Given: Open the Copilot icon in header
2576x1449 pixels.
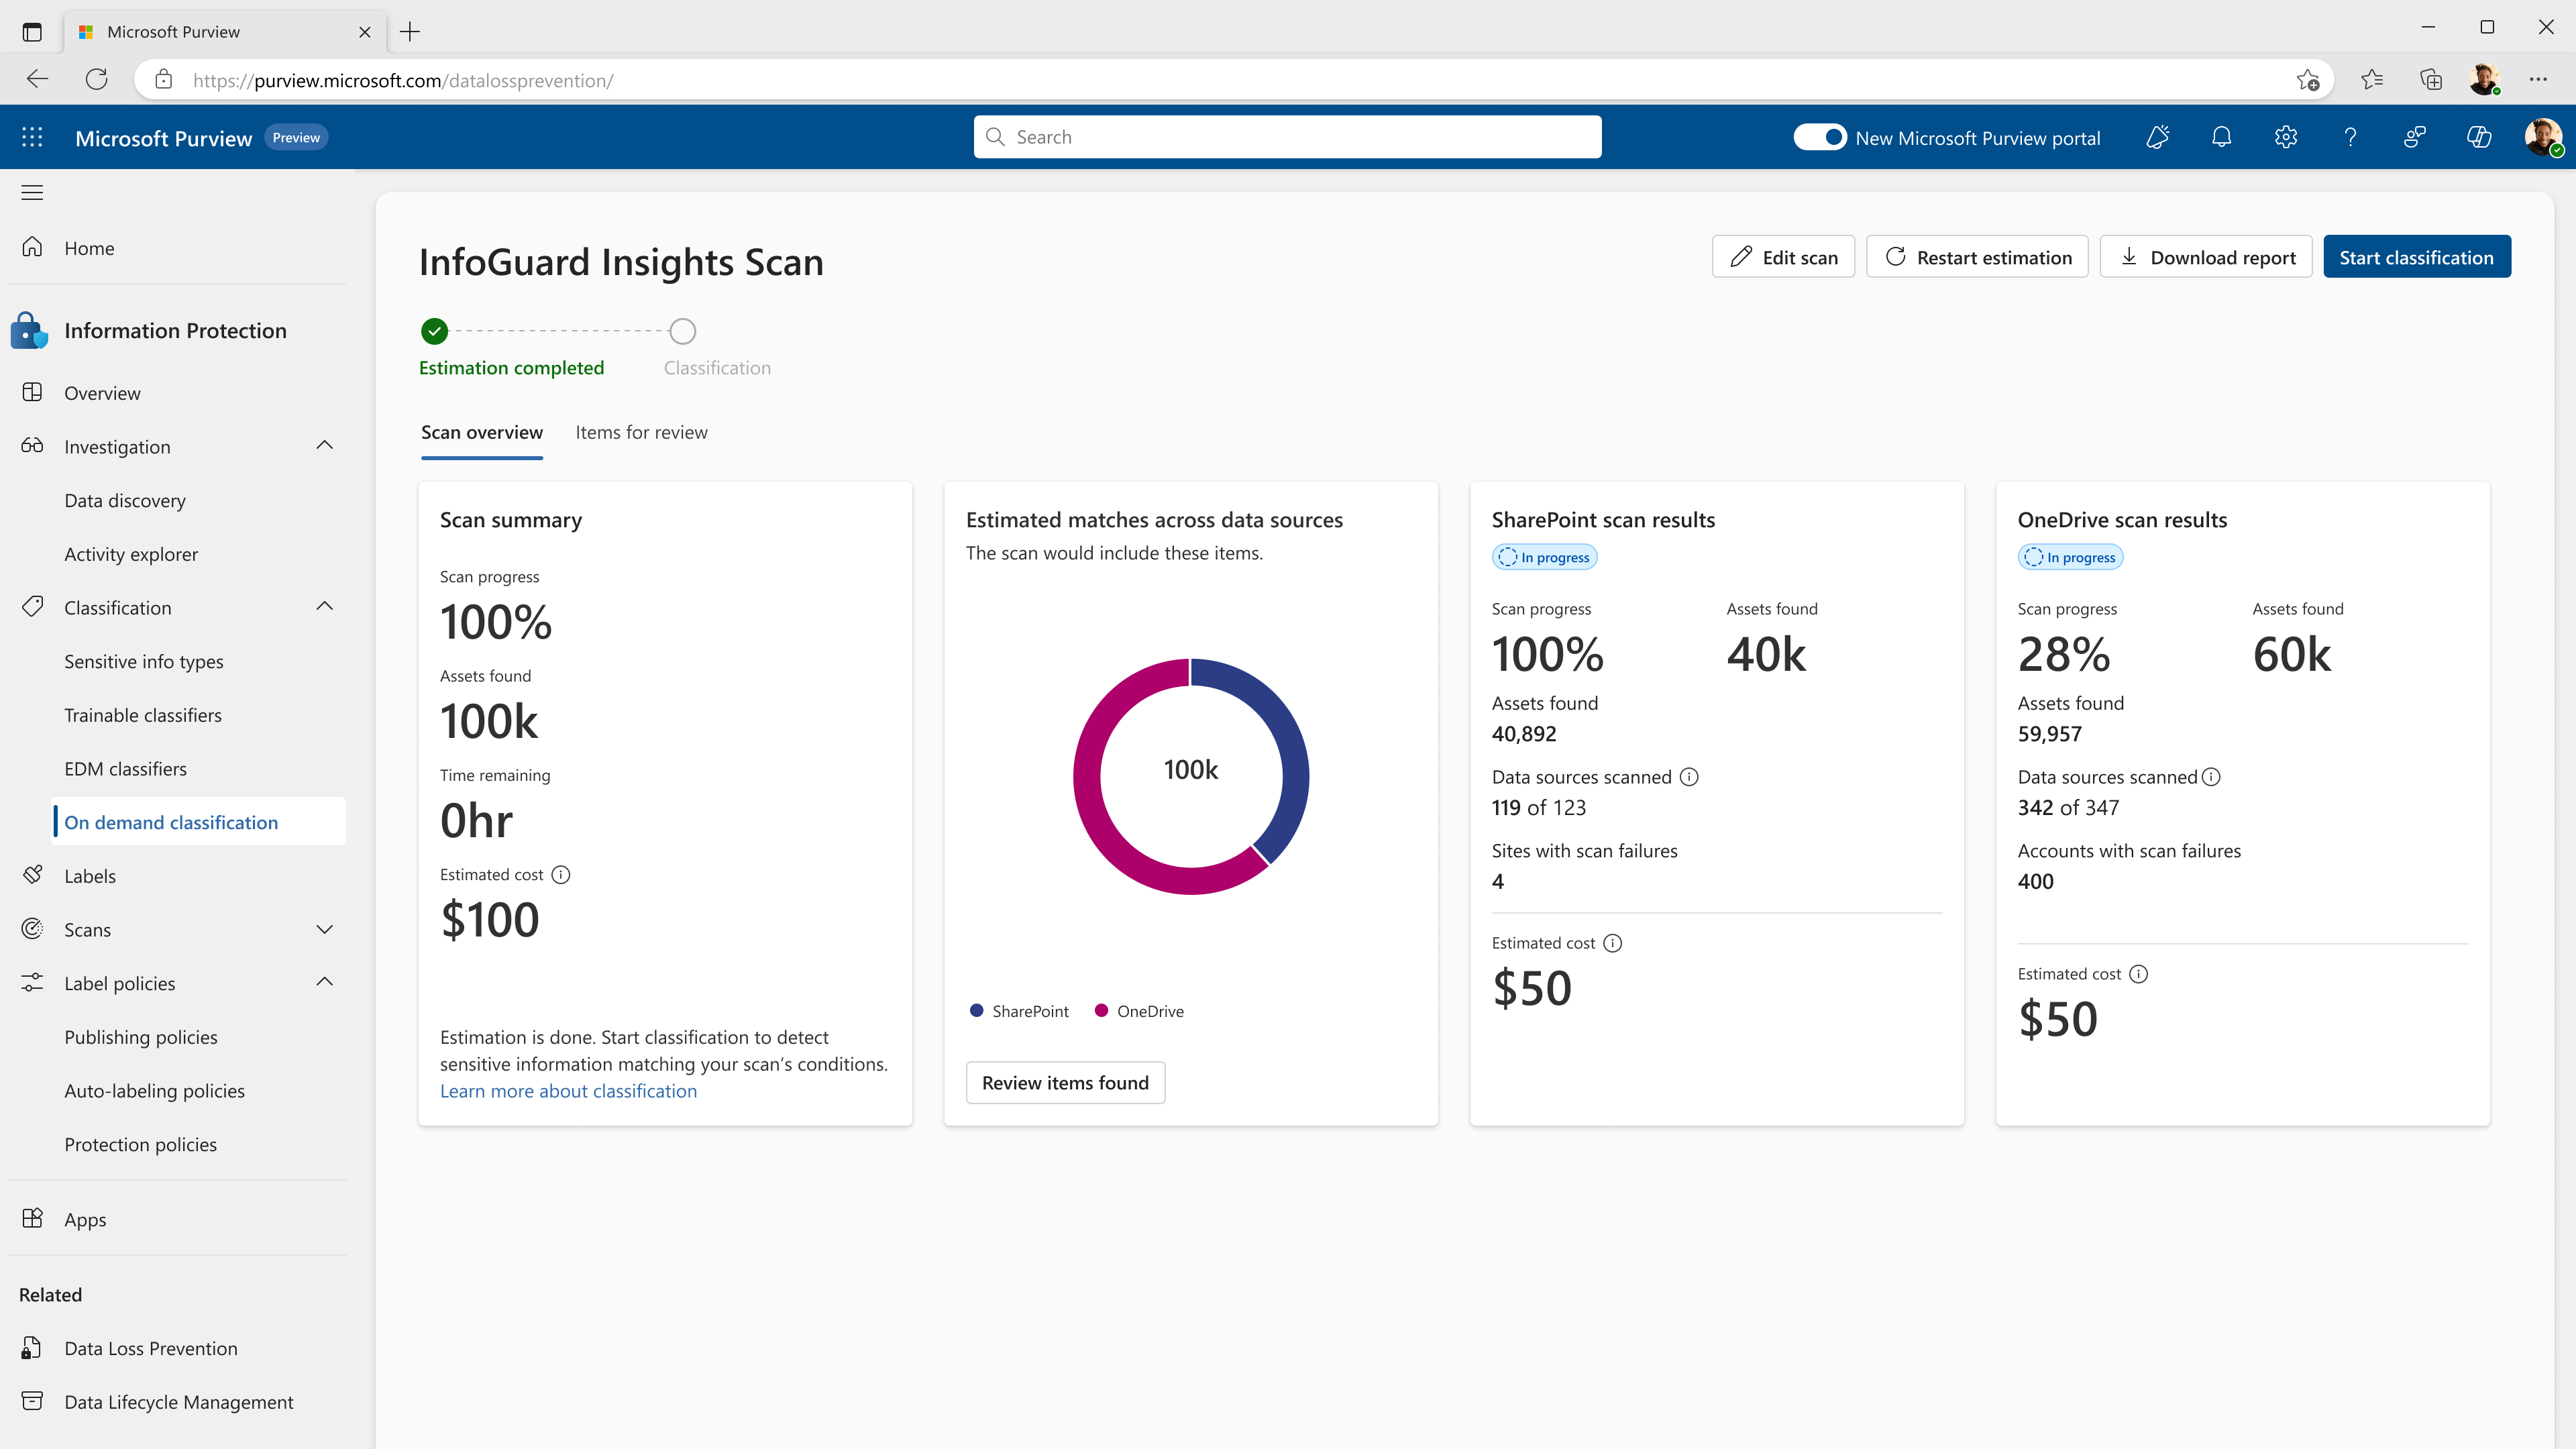Looking at the screenshot, I should (2479, 137).
